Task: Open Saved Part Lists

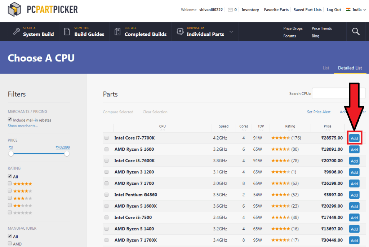Action: pos(307,10)
